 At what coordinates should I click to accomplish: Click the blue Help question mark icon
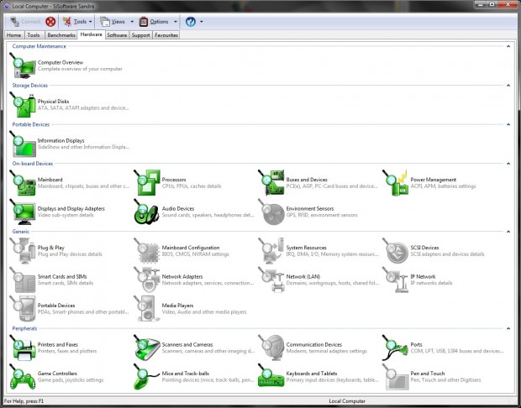[191, 22]
